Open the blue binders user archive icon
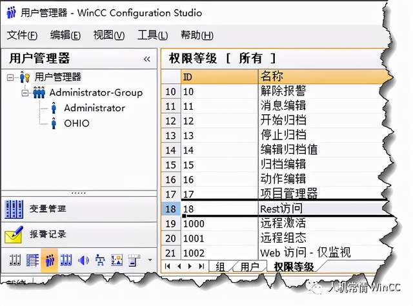 66,260
